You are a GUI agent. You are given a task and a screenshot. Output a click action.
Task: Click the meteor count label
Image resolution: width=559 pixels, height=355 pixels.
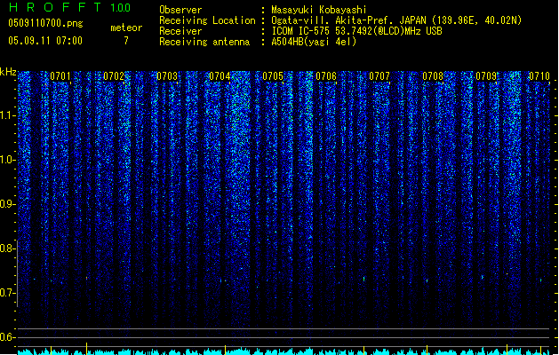(x=126, y=28)
